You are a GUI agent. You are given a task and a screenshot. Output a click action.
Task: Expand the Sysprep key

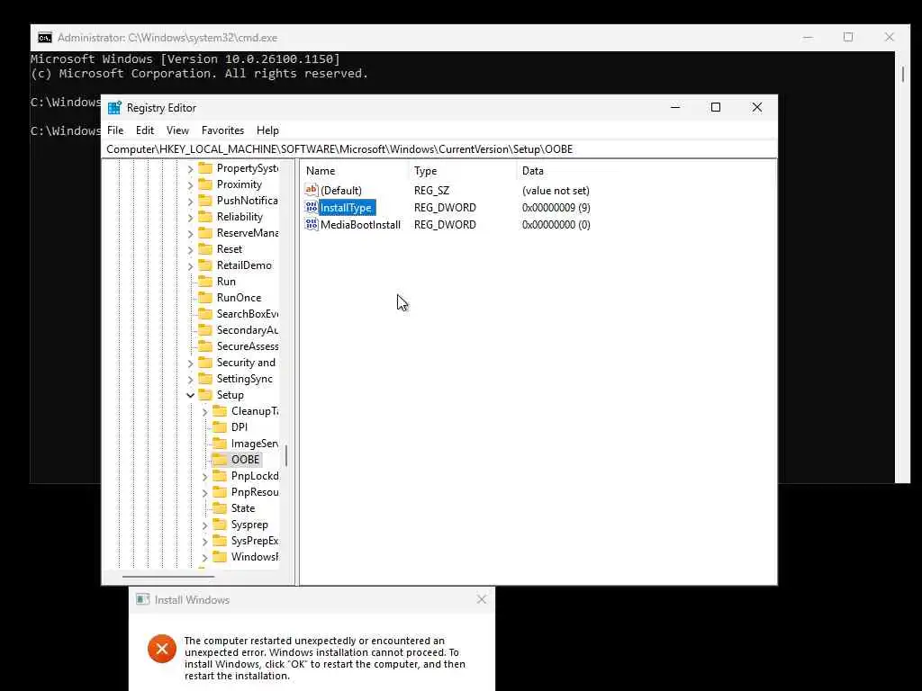[x=204, y=525]
